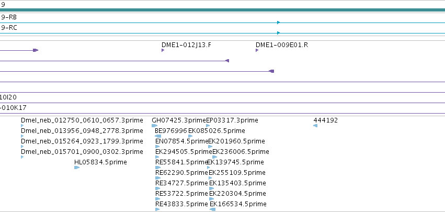The width and height of the screenshot is (445, 212).
Task: Select the BE976996 feature arrow
Action: [158, 136]
